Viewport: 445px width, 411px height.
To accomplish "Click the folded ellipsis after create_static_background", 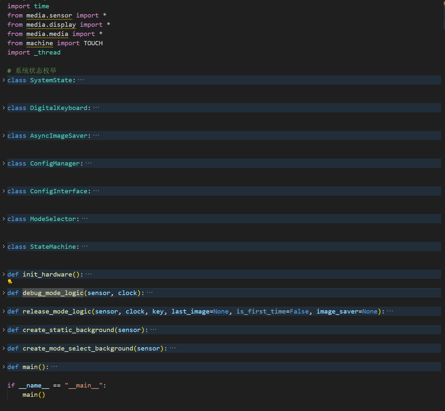I will coord(153,330).
